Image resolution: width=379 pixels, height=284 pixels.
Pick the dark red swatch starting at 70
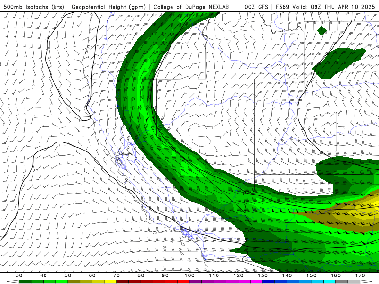point(123,282)
